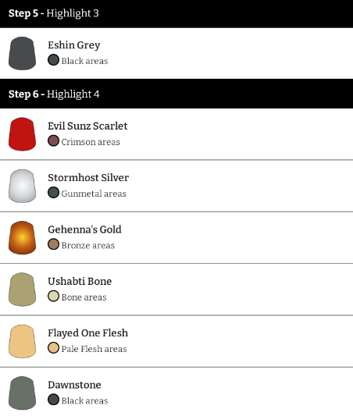
Task: Tap the Ushabti Bone paint pot icon
Action: coord(23,290)
